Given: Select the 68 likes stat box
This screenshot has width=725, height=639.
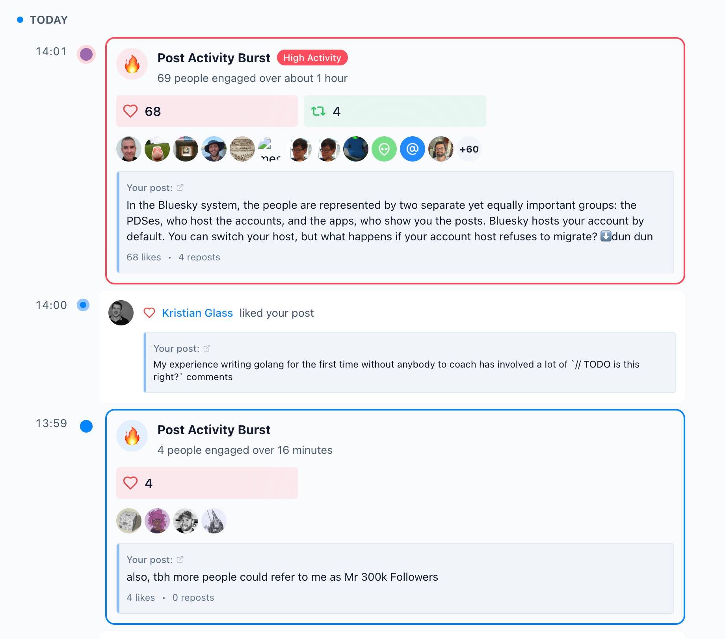Looking at the screenshot, I should coord(207,111).
